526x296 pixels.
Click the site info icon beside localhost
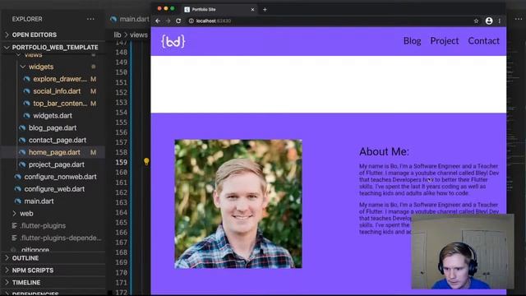pyautogui.click(x=191, y=21)
